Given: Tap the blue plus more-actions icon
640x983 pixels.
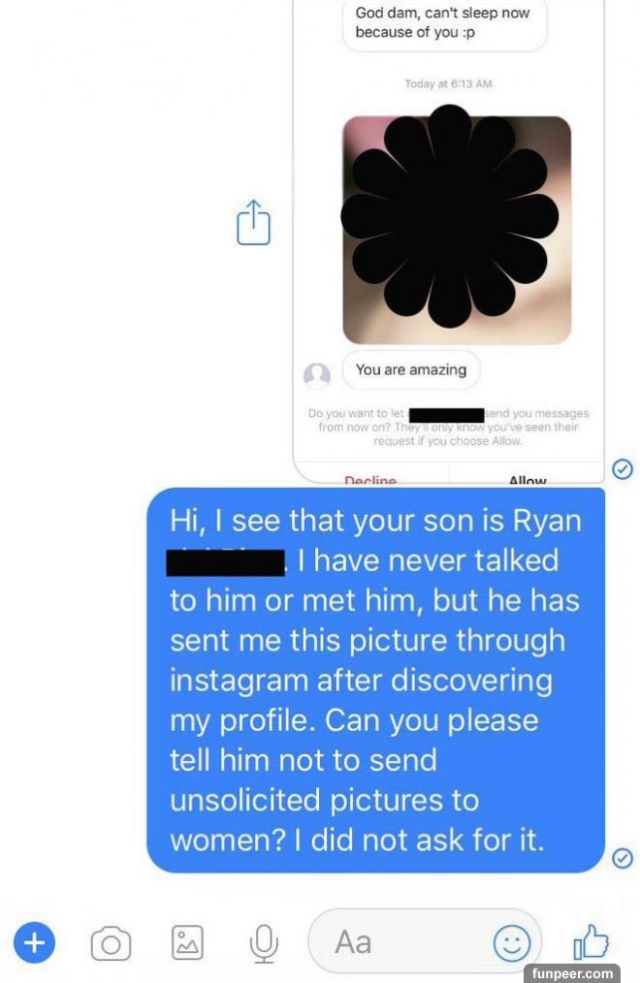Looking at the screenshot, I should tap(35, 941).
